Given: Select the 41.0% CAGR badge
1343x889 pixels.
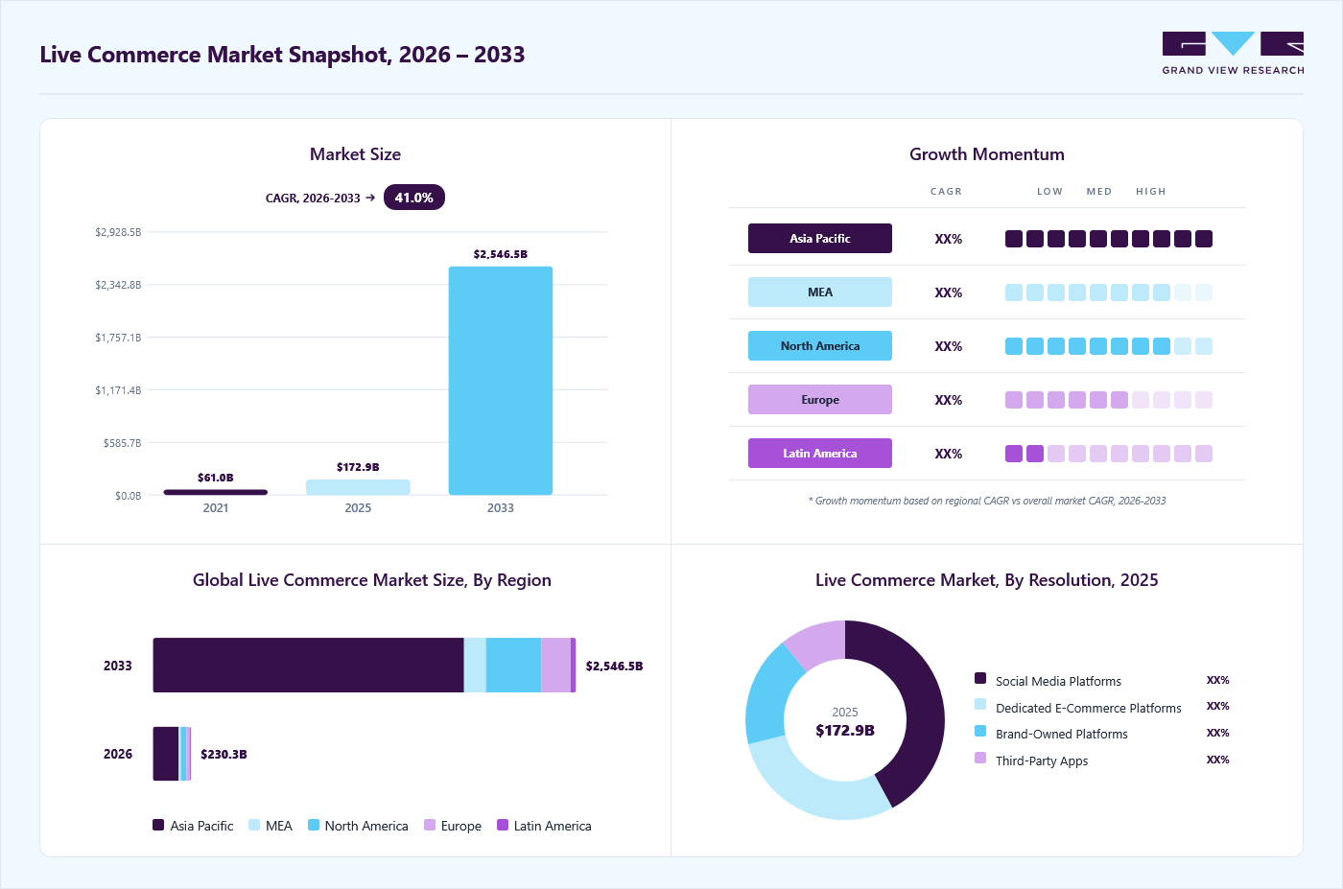Looking at the screenshot, I should [x=414, y=198].
